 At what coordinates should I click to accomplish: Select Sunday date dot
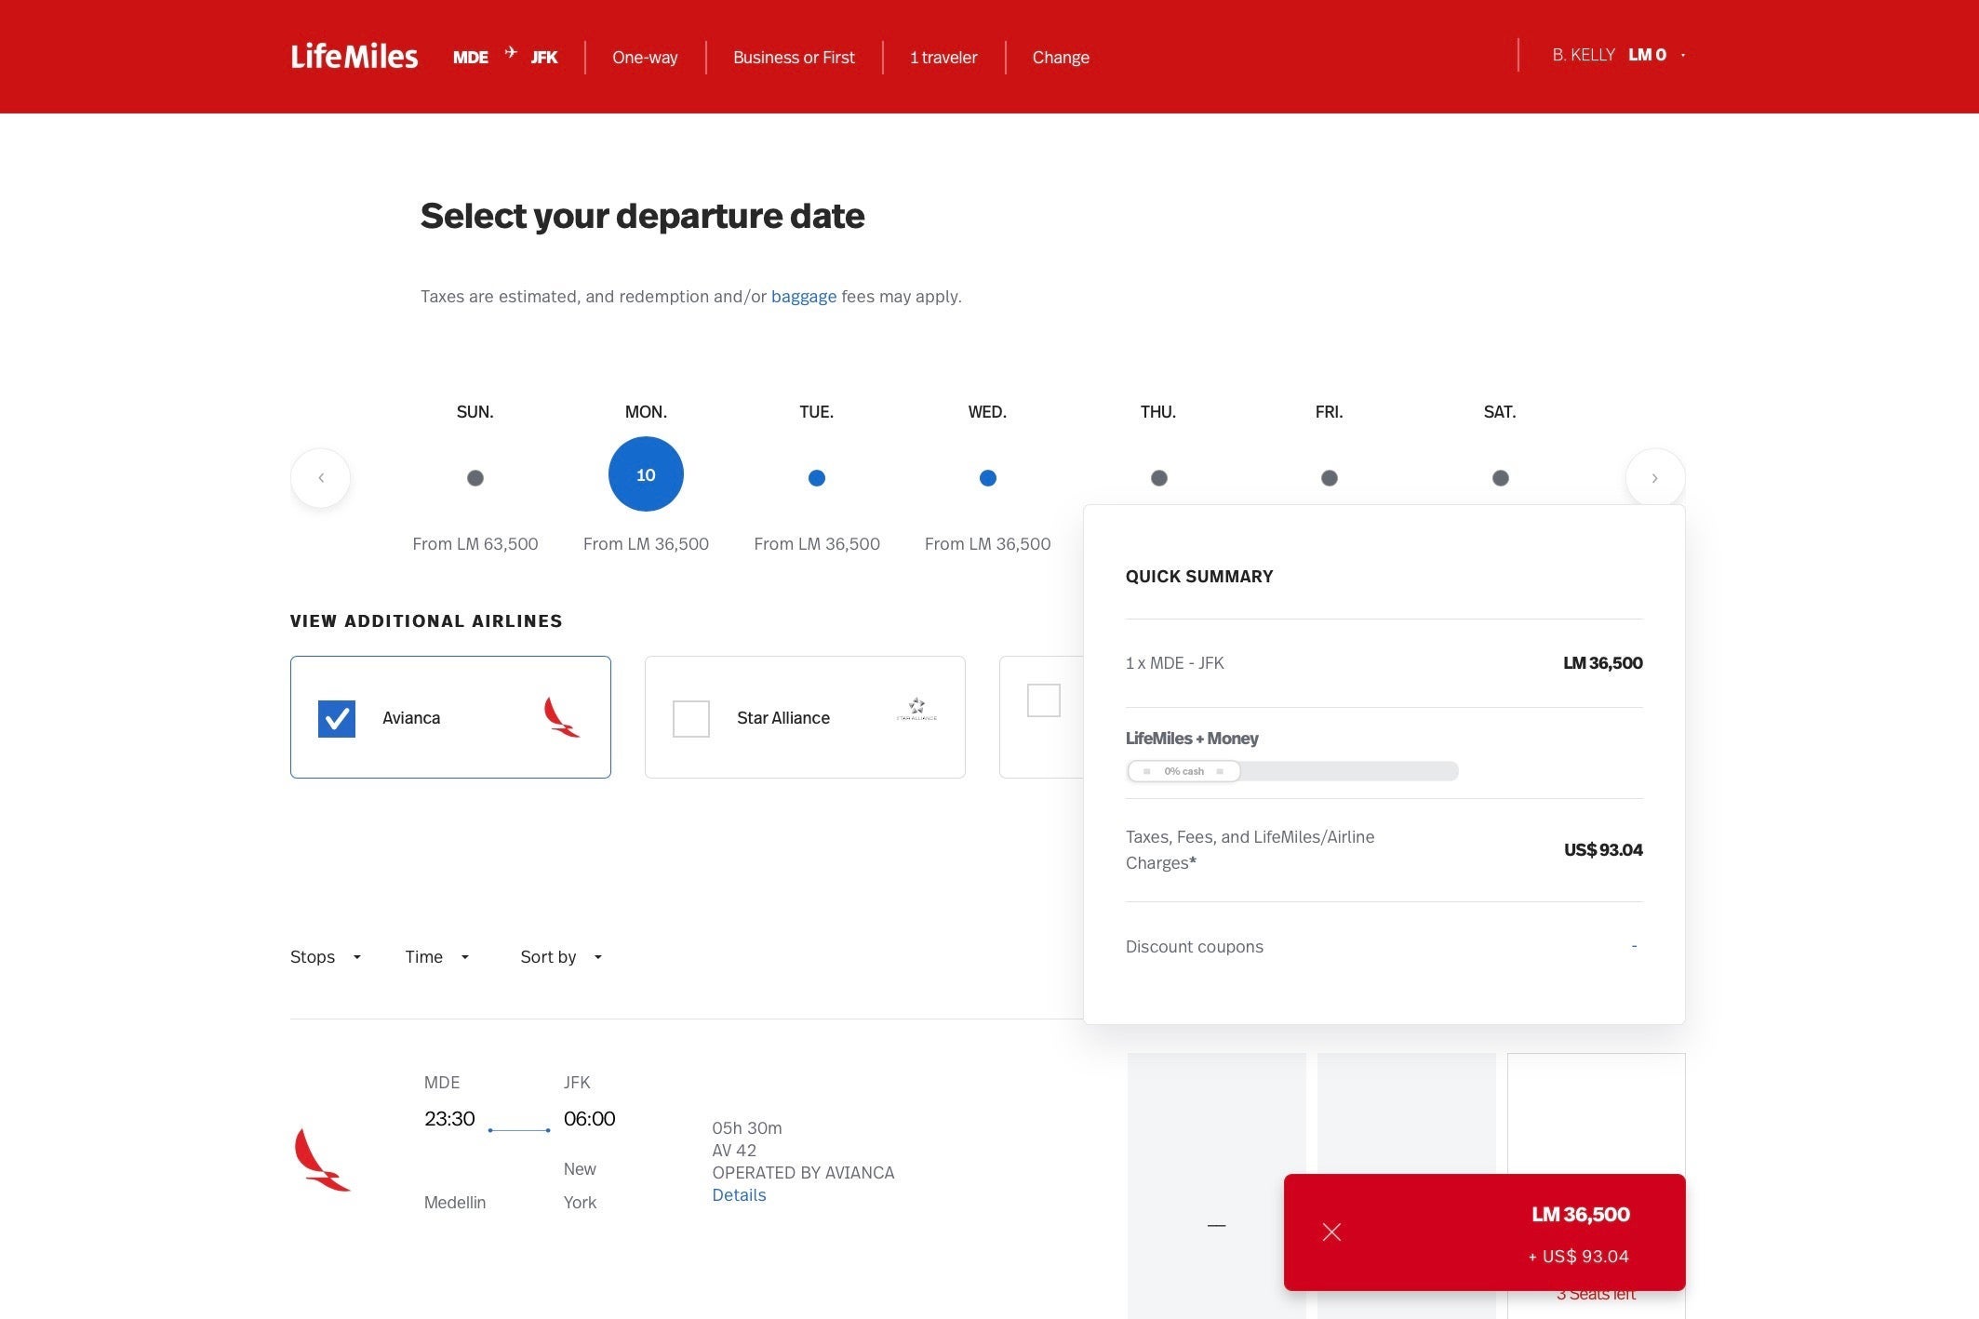pos(475,478)
